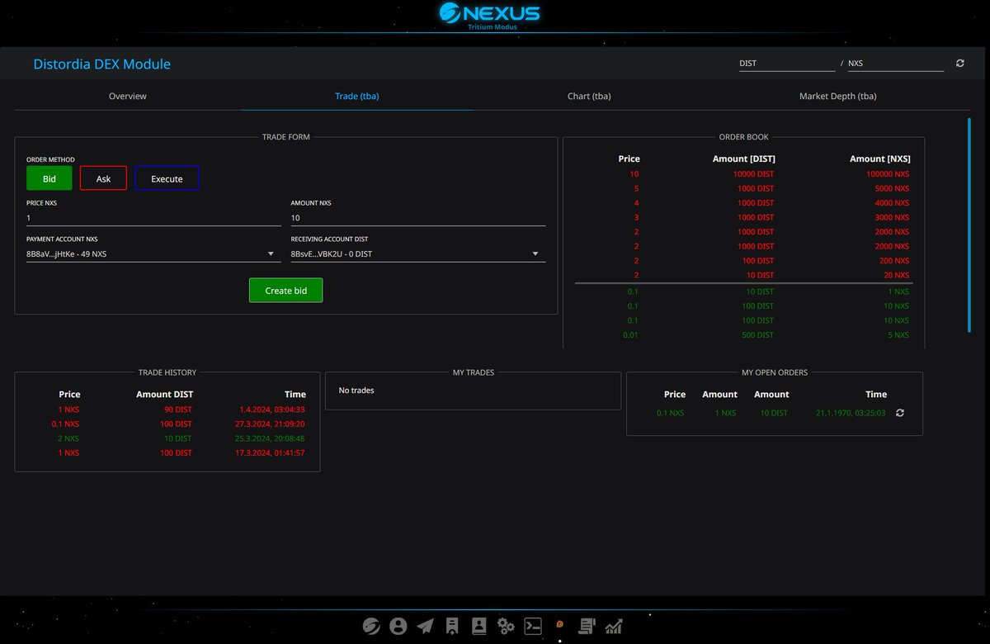
Task: Switch to Market Depth (tba) tab
Action: pyautogui.click(x=837, y=96)
